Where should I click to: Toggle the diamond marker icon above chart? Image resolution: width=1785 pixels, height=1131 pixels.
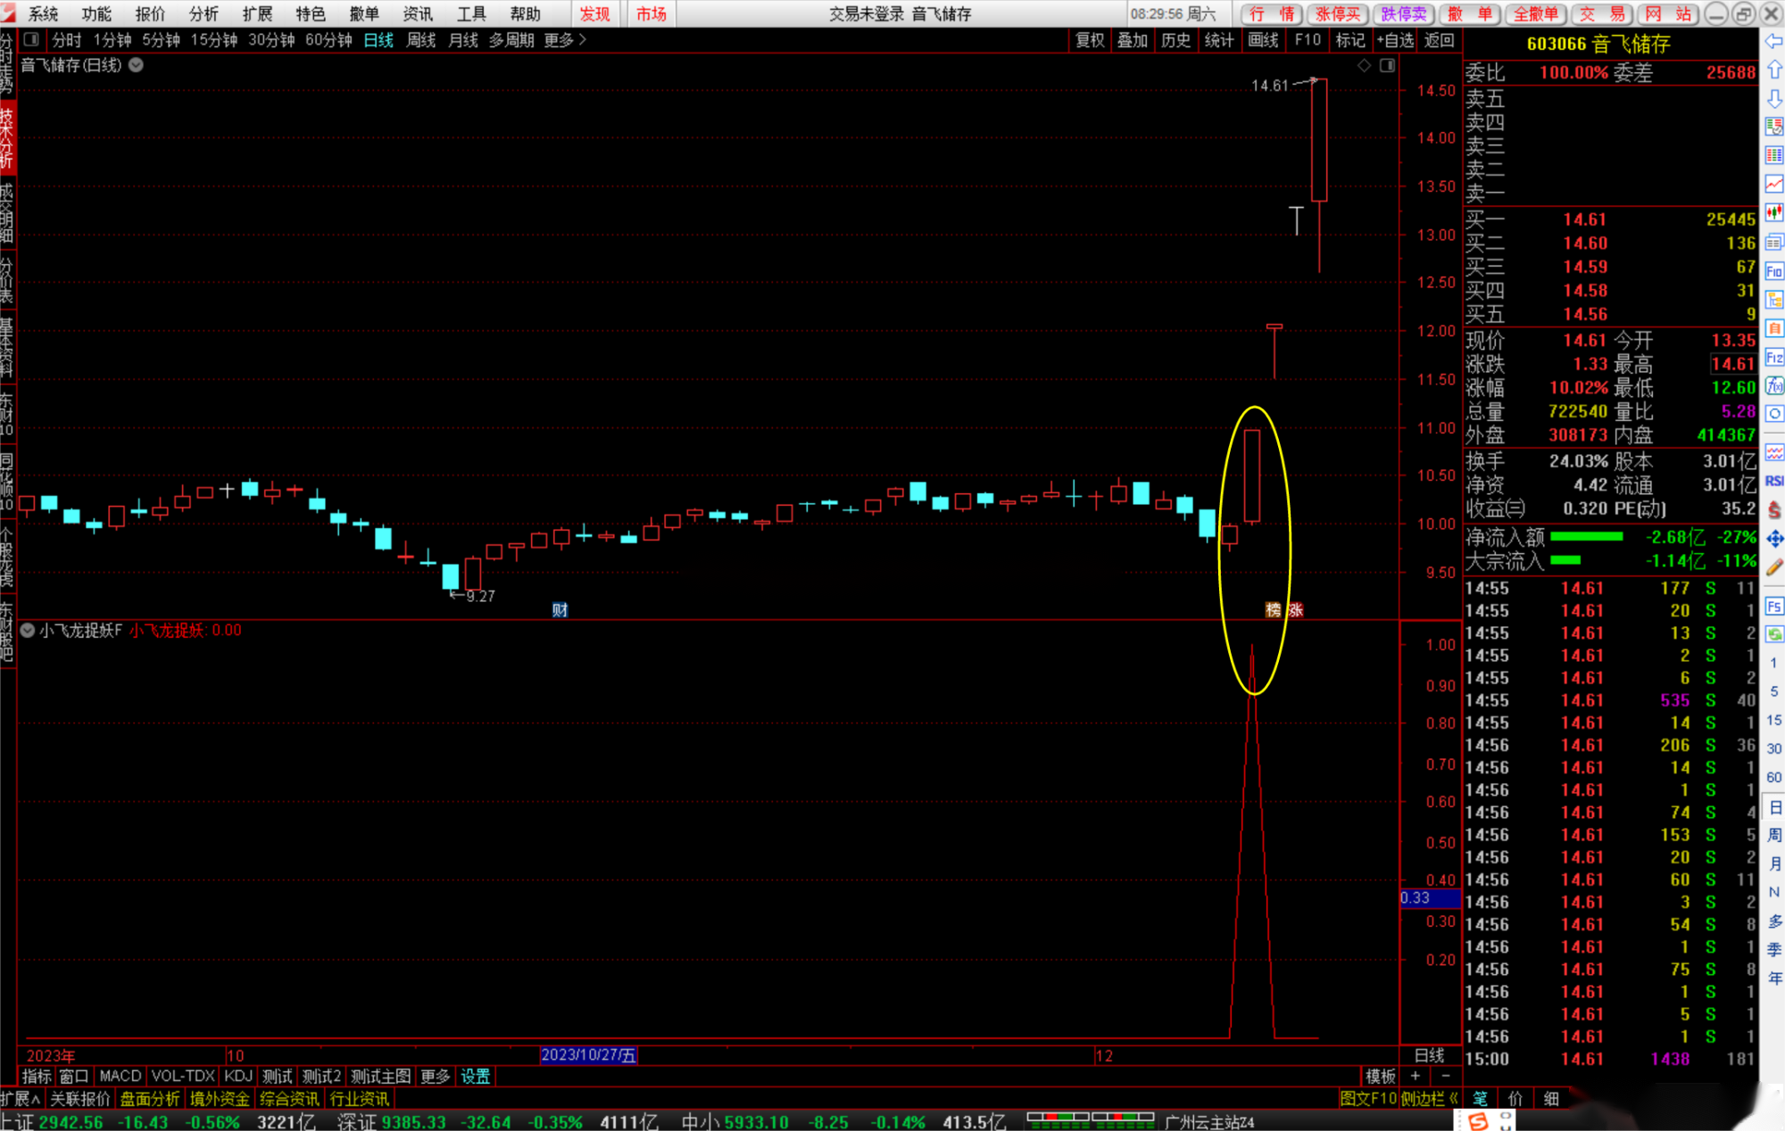(1364, 65)
